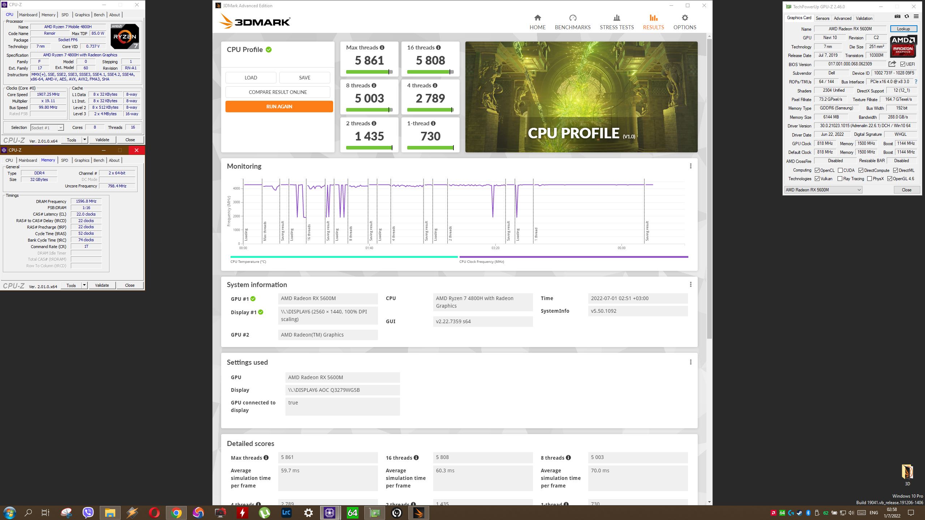
Task: Show info for 16 threads score
Action: [x=438, y=48]
